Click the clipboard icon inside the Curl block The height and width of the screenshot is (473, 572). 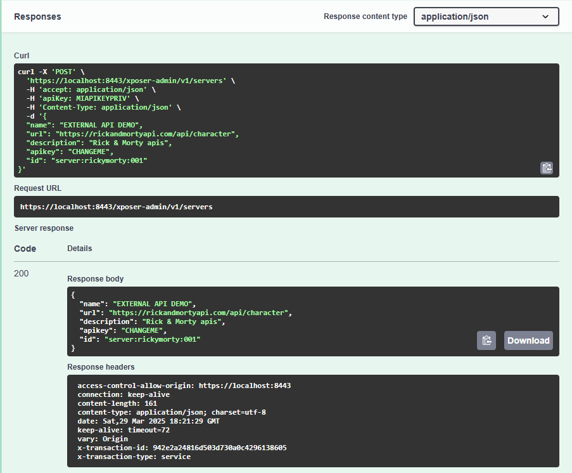(x=546, y=168)
